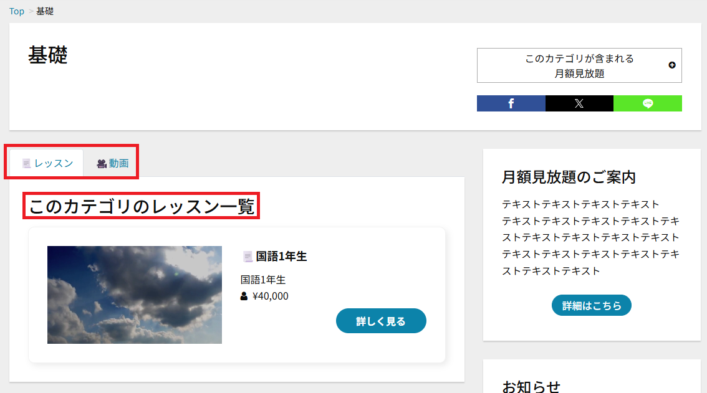The height and width of the screenshot is (393, 707).
Task: Click the document icon beside 国語1年生 title
Action: [x=248, y=257]
